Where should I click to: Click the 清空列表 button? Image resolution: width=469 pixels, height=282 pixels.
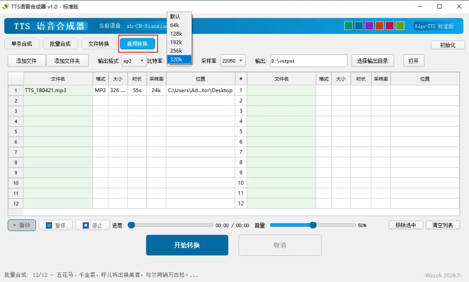(443, 225)
